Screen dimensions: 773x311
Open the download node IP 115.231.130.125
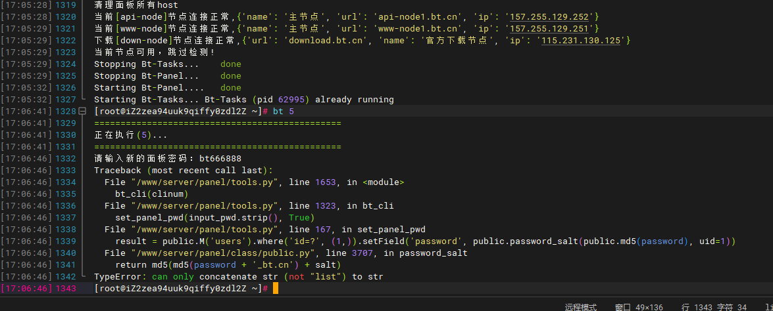(583, 41)
